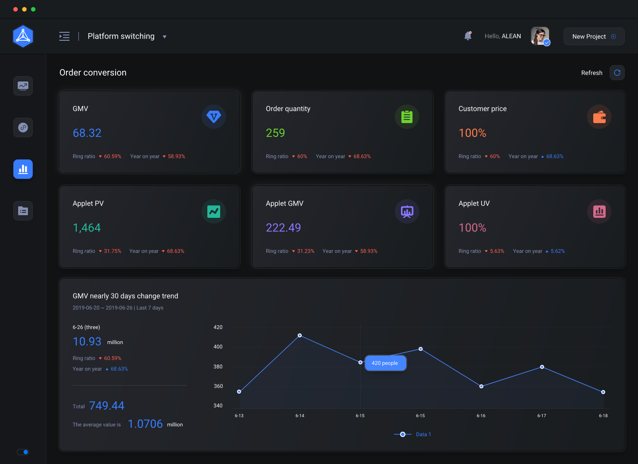Click the chart data point at 6-18
Viewport: 638px width, 464px height.
(x=603, y=392)
